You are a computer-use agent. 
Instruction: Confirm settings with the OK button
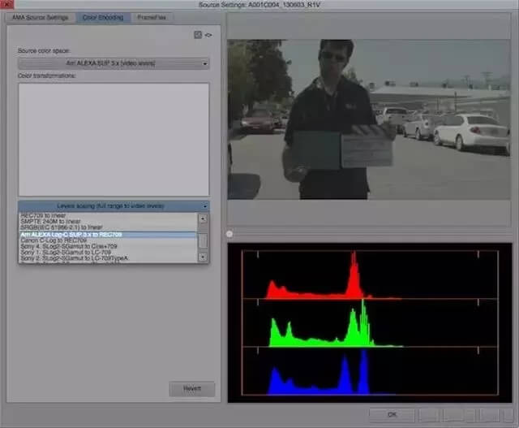[392, 414]
